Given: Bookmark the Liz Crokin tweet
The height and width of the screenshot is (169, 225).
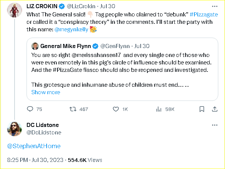Looking at the screenshot, I should (x=202, y=109).
